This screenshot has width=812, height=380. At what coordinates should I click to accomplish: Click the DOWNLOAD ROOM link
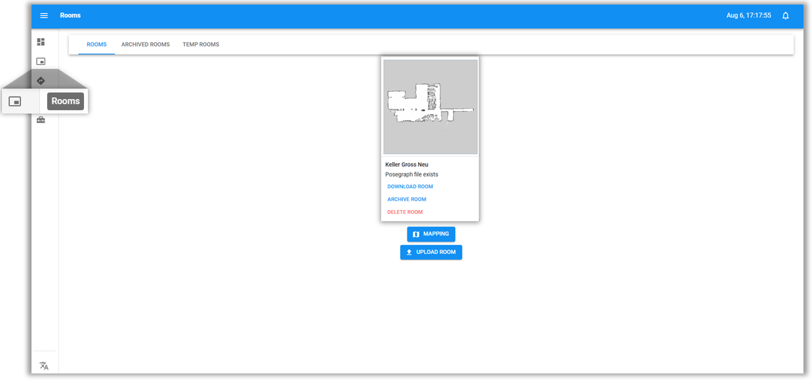[410, 186]
